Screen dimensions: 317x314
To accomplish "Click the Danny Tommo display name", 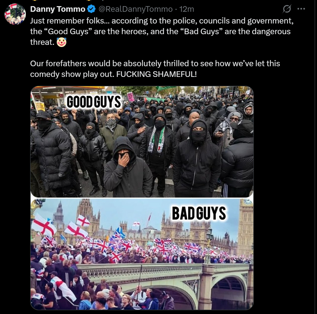I will [58, 9].
